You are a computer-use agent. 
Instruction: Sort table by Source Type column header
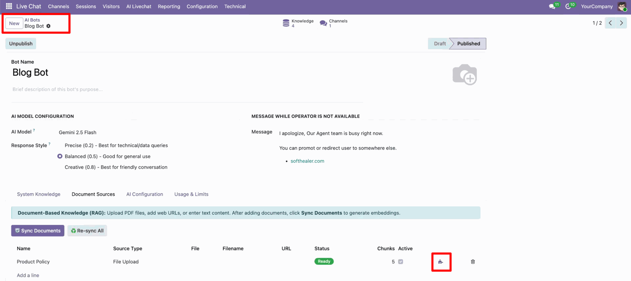click(128, 248)
